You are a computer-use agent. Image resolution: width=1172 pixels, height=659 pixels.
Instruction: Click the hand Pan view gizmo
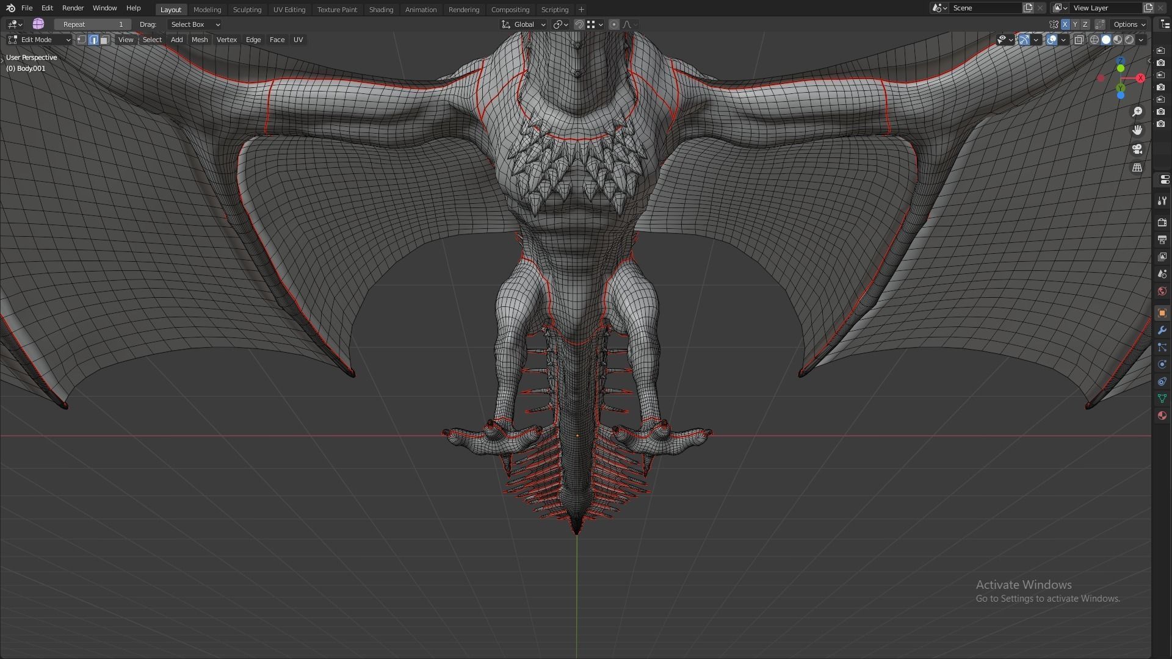[1137, 130]
